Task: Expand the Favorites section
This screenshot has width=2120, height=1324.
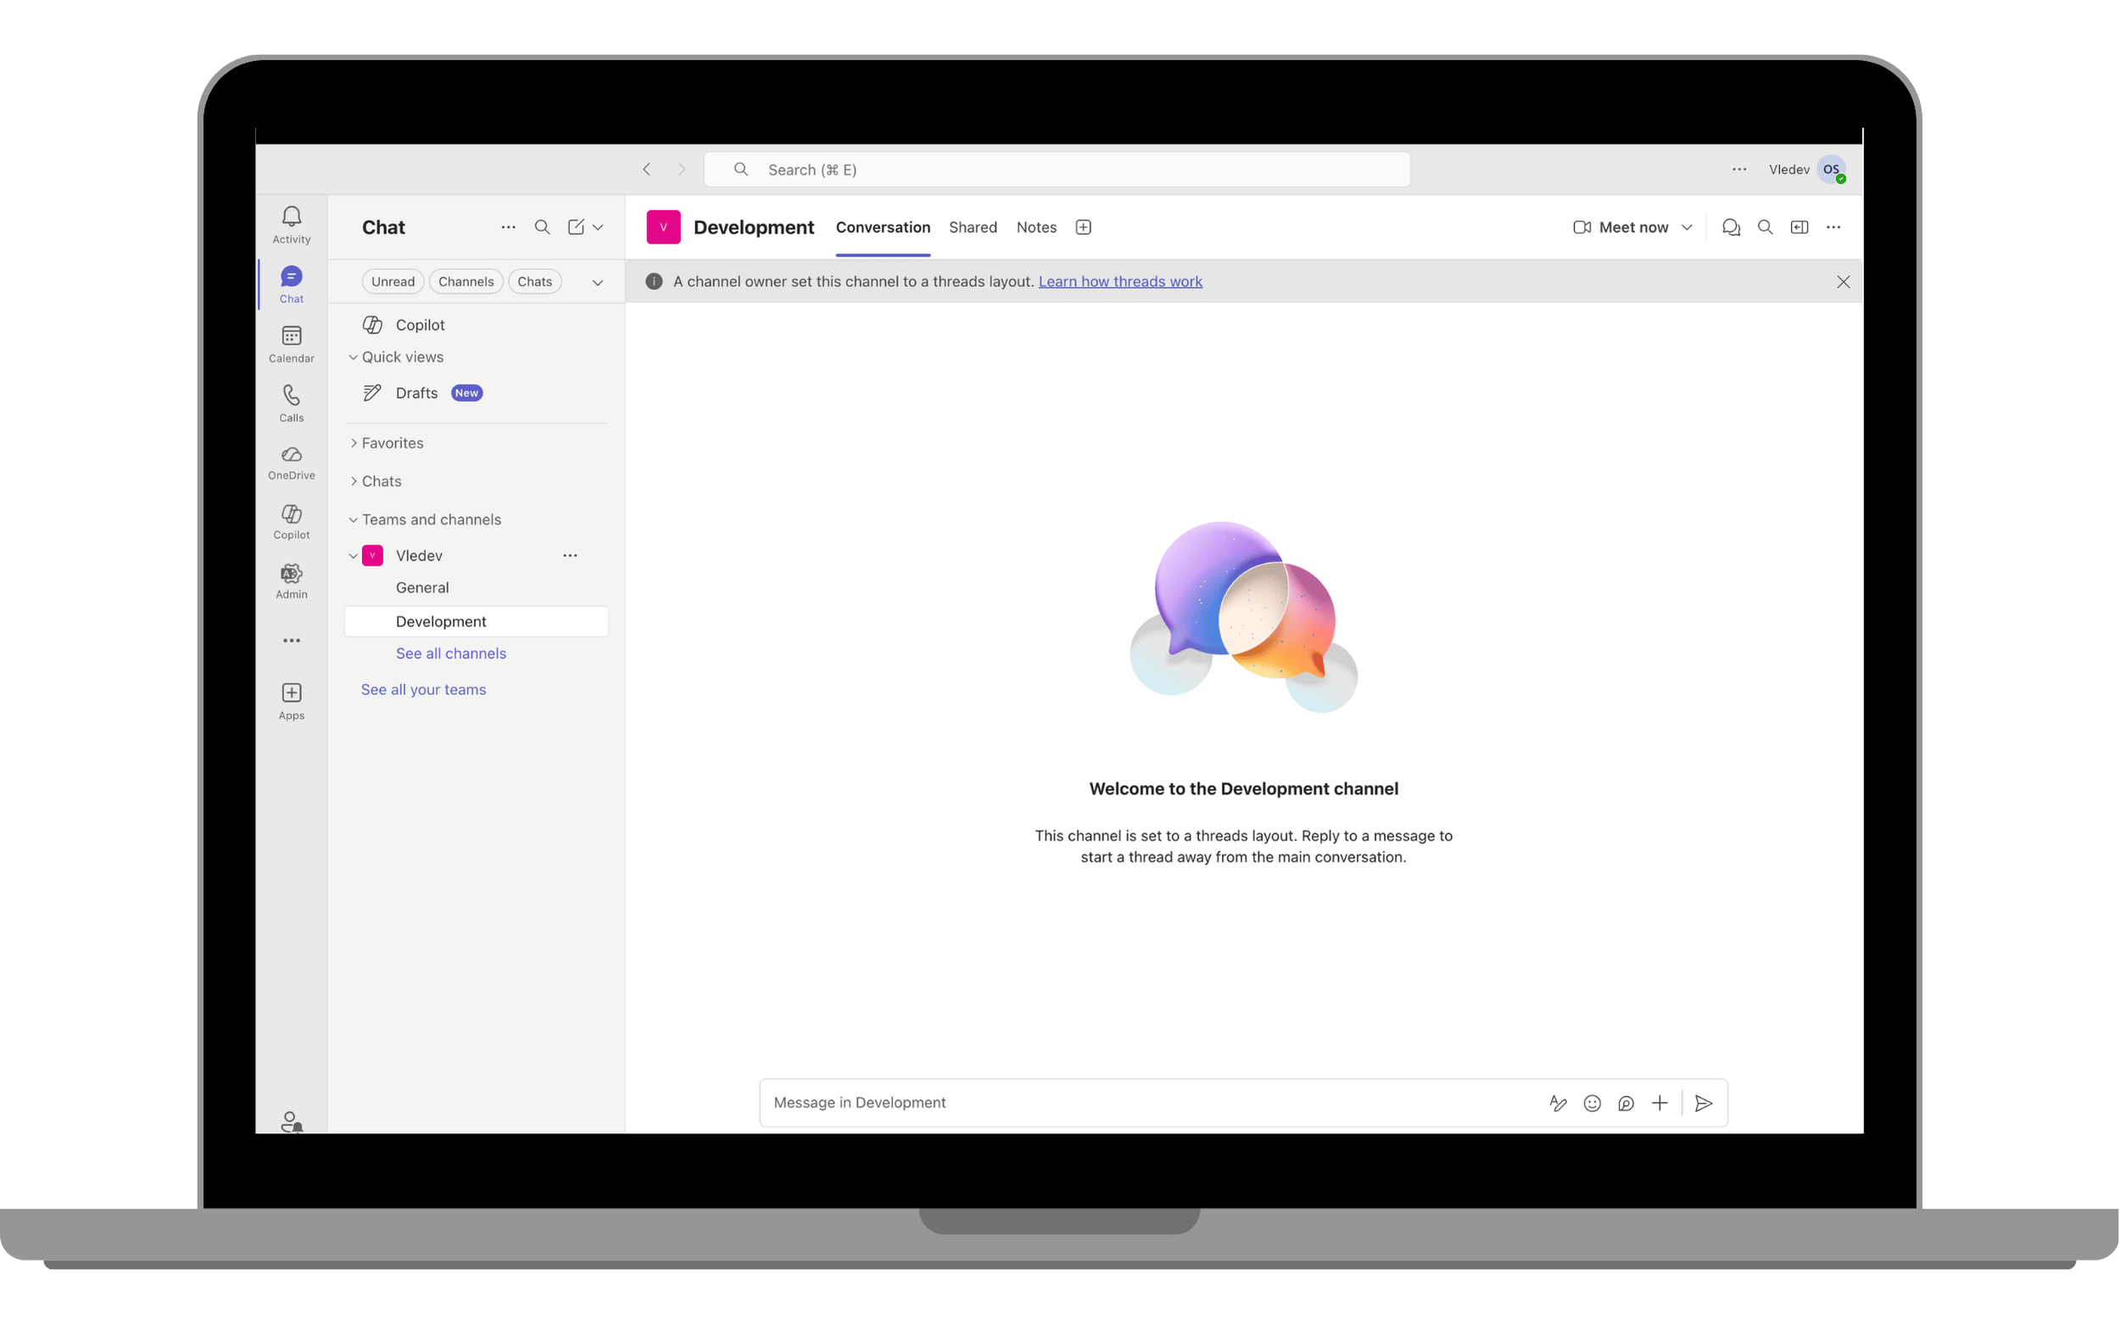Action: tap(353, 443)
